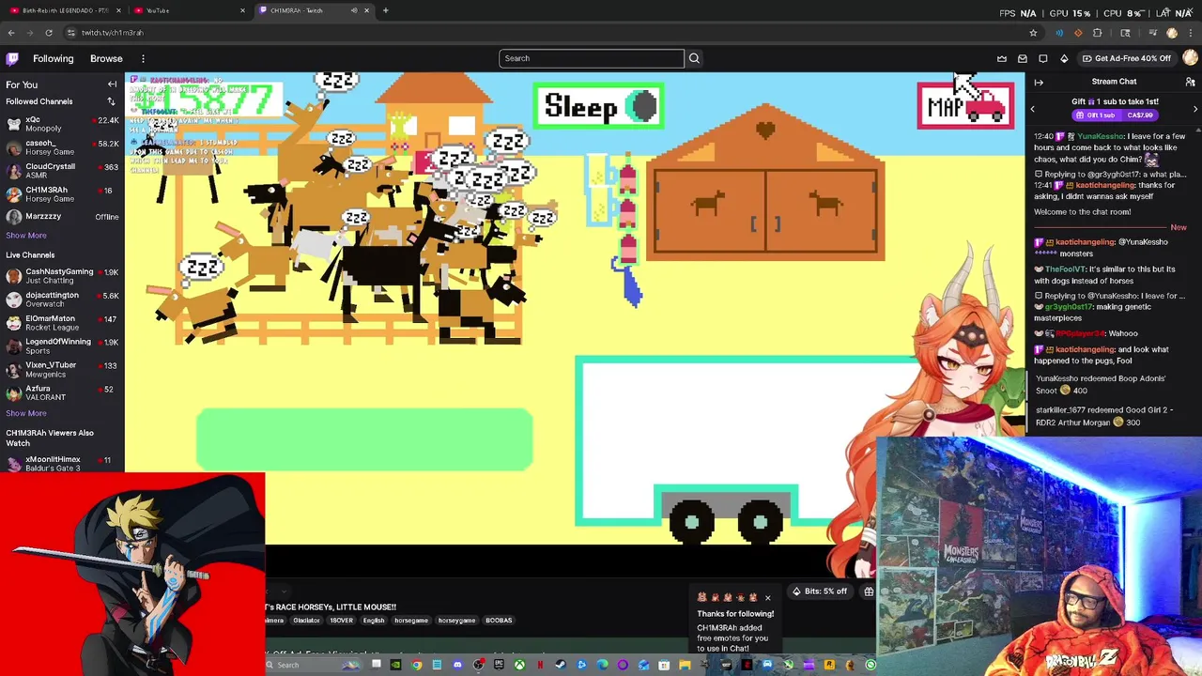The image size is (1202, 676).
Task: Open the CloudCrystall ASMR channel
Action: [62, 171]
